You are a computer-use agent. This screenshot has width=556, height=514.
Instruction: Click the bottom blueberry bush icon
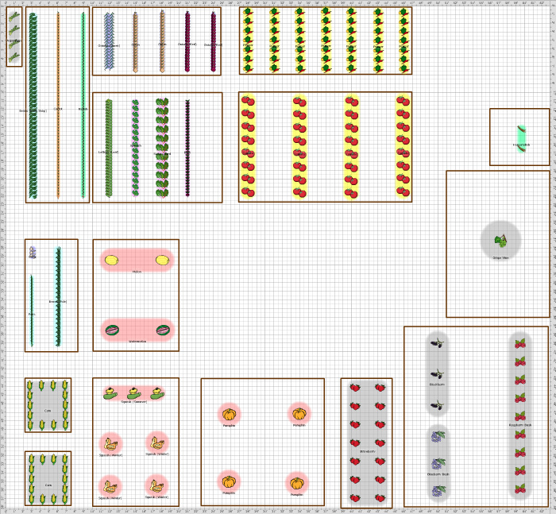pos(438,491)
